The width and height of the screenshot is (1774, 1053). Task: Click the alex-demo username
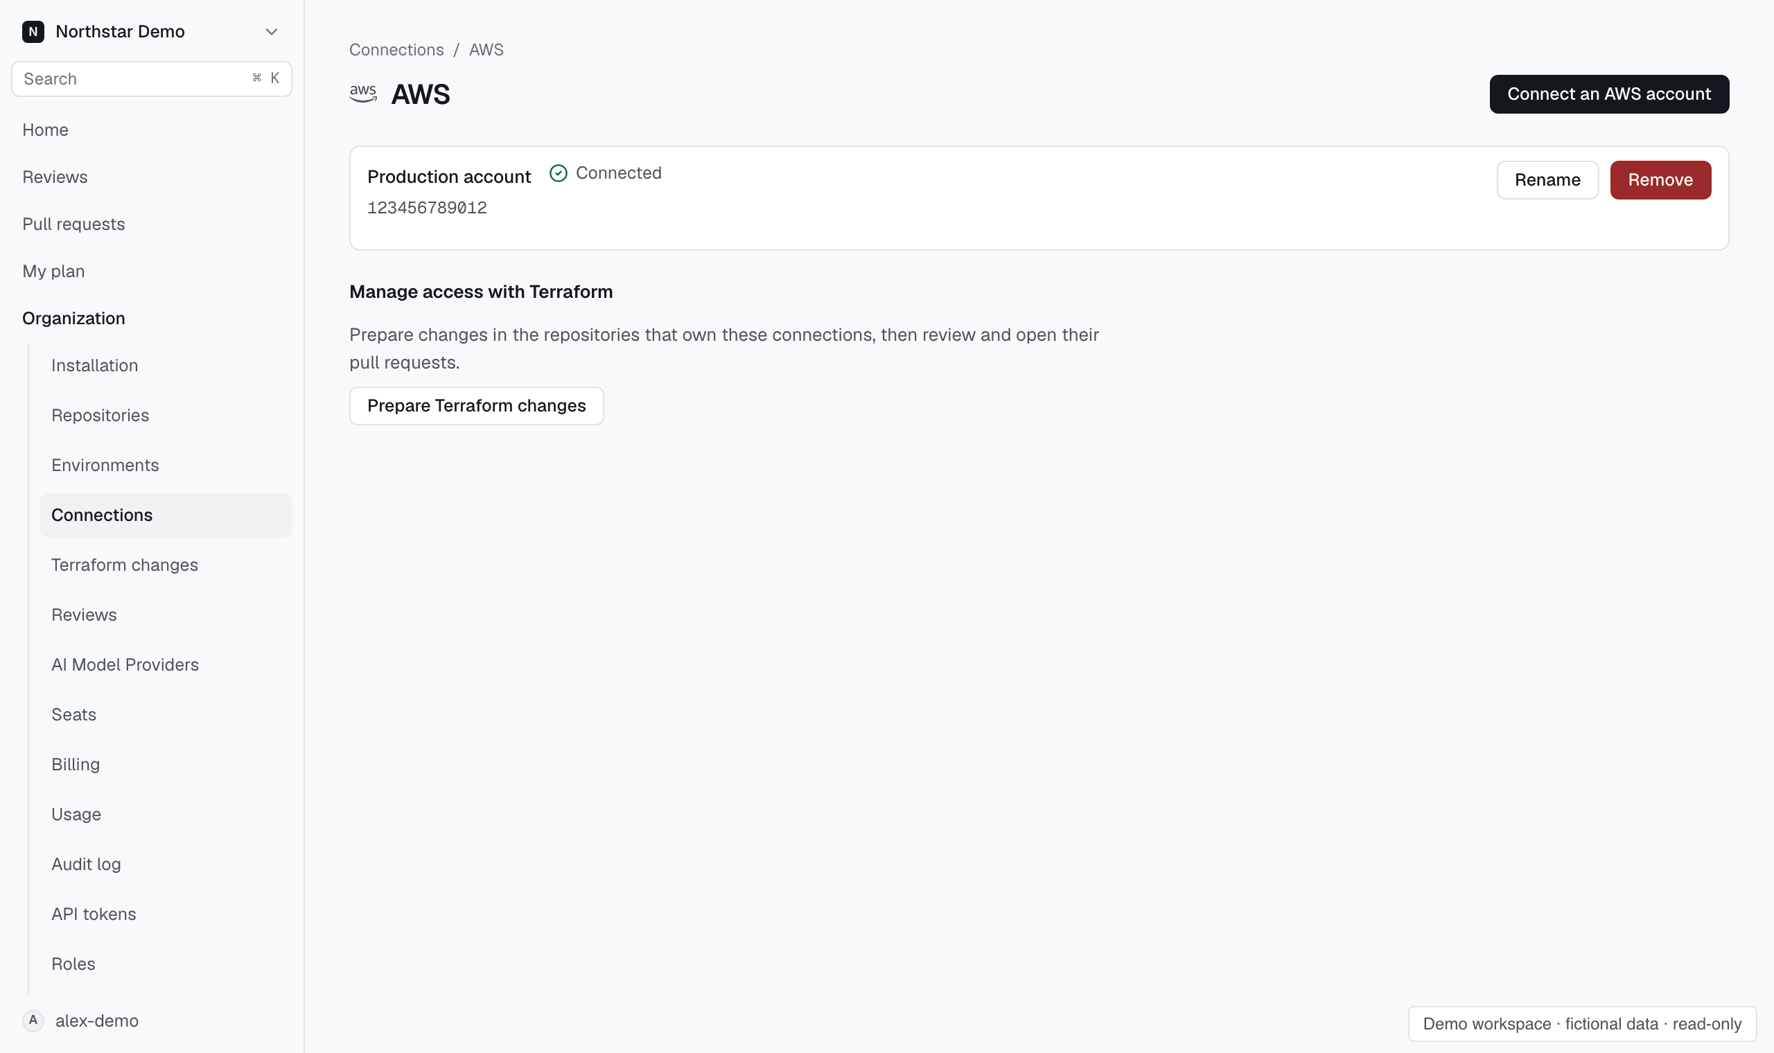(96, 1020)
